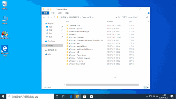The height and width of the screenshot is (99, 176).
Task: Open the notification action center
Action: tap(172, 97)
